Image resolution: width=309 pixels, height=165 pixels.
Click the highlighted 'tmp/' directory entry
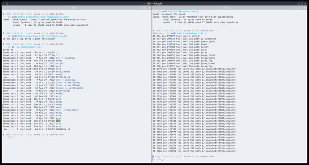pyautogui.click(x=58, y=121)
